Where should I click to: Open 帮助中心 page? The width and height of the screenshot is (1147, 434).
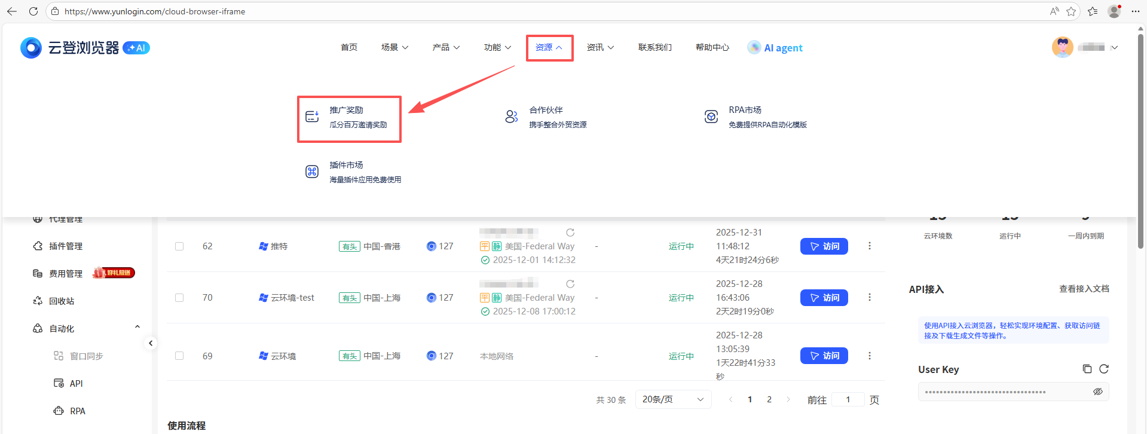[712, 47]
